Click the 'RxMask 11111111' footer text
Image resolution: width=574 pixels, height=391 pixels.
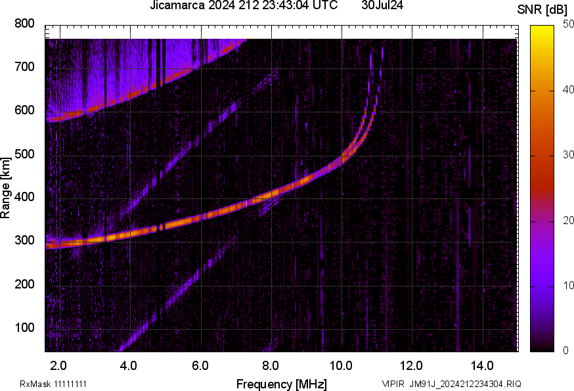pos(53,384)
